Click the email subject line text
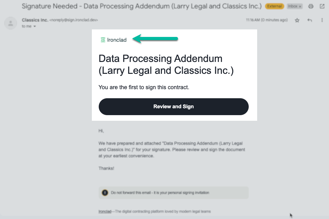 [142, 6]
